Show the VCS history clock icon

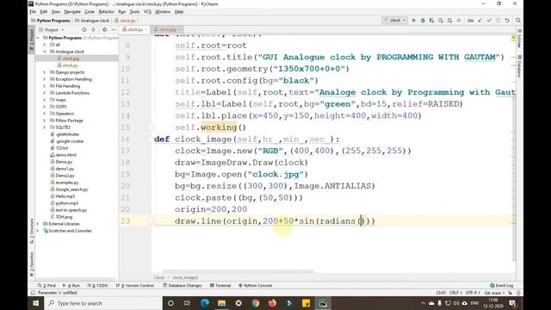(498, 21)
